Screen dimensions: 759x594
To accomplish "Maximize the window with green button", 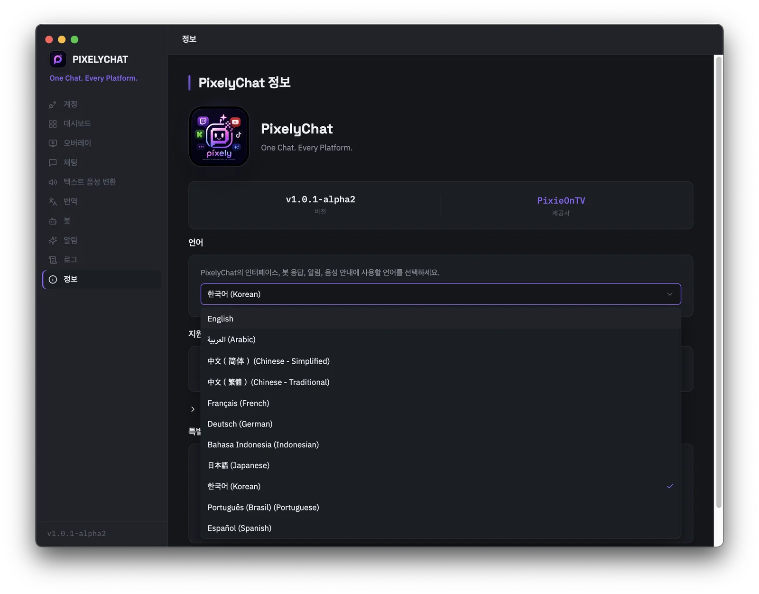I will (x=74, y=40).
